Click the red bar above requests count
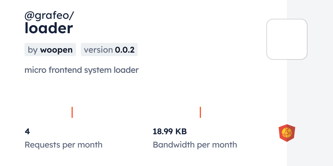This screenshot has width=333, height=166. tap(72, 112)
